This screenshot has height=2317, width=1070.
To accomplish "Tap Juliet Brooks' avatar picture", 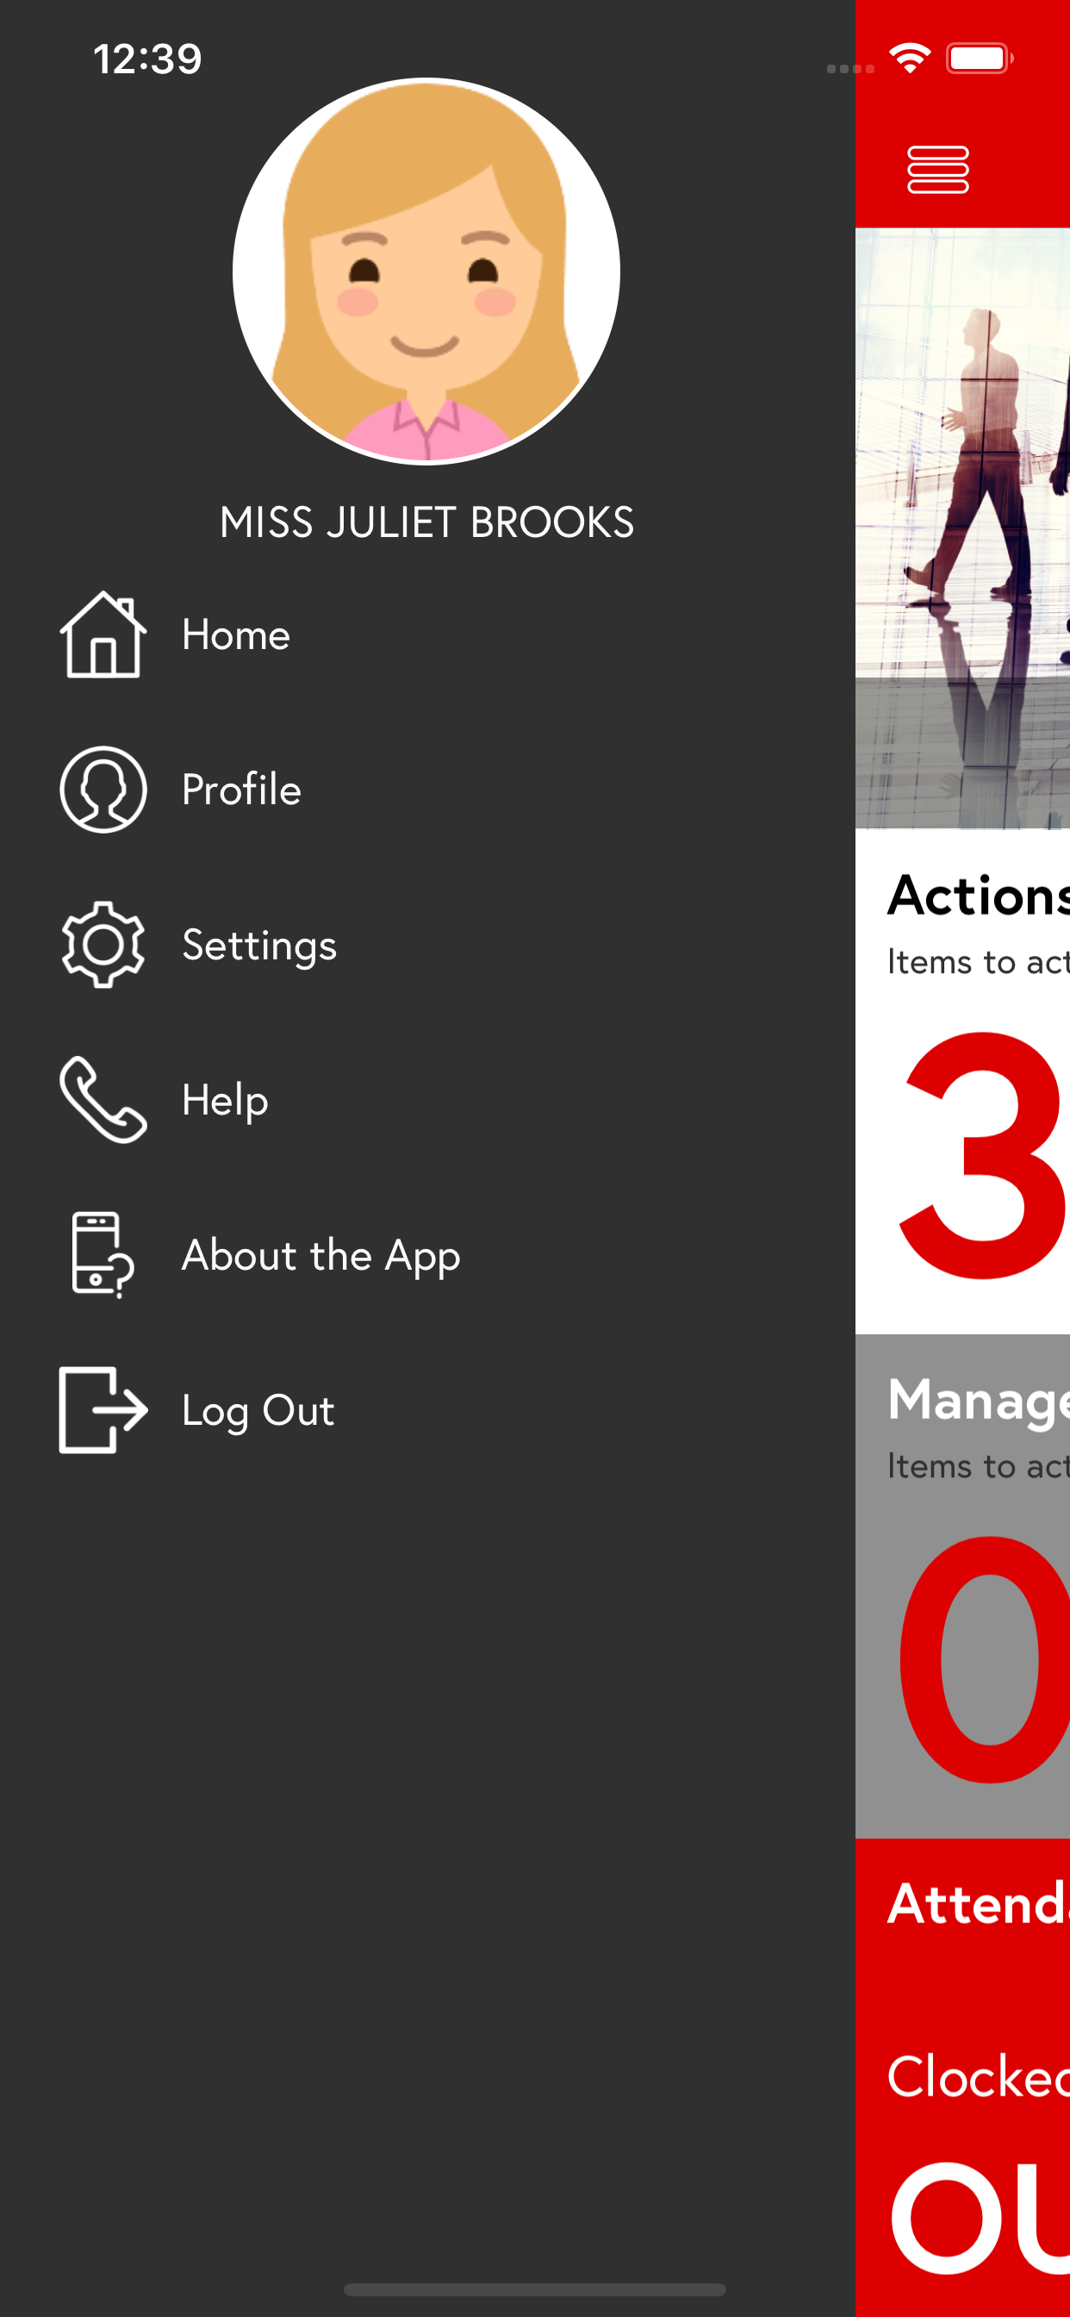I will pos(426,272).
